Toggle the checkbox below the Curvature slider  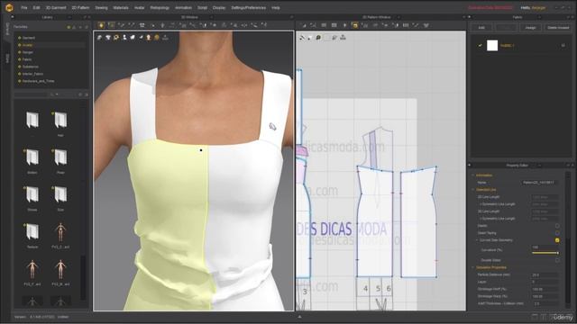(557, 260)
